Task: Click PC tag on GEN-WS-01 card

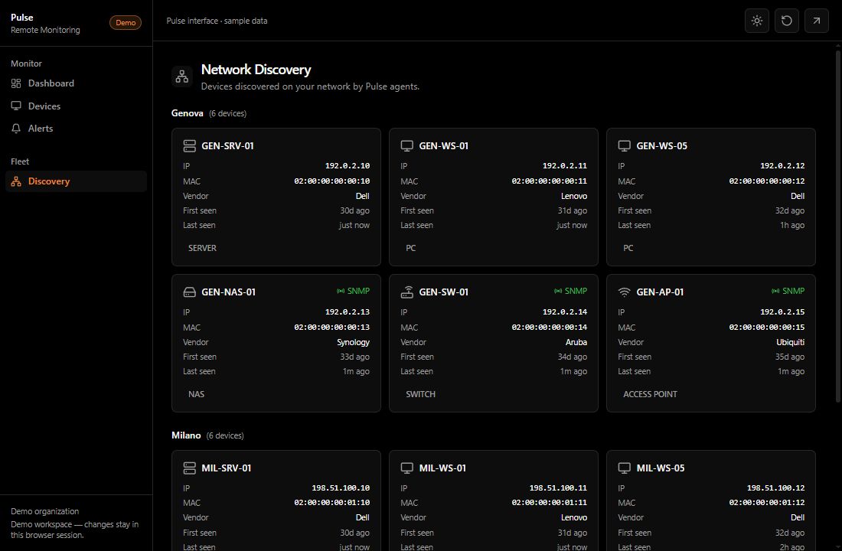Action: [x=411, y=248]
